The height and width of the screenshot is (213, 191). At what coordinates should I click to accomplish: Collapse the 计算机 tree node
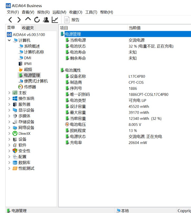(9, 40)
